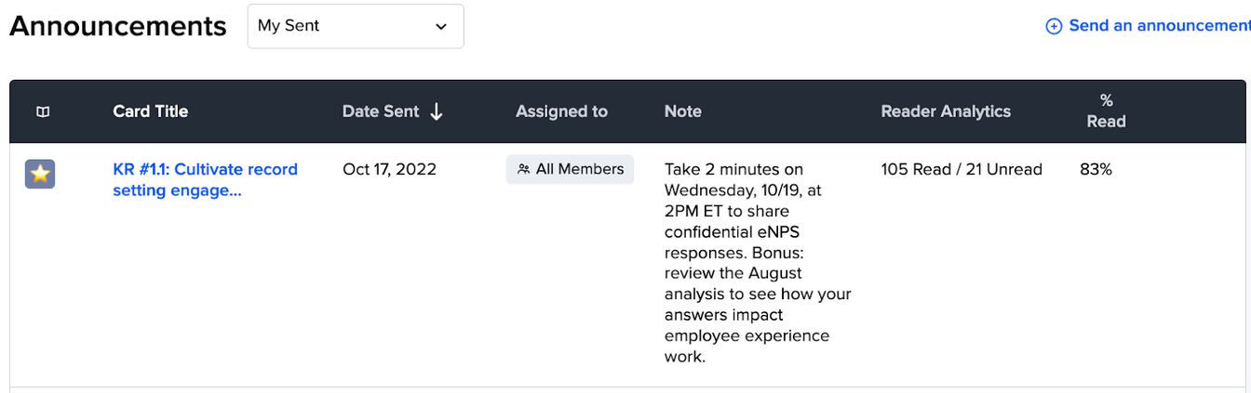Image resolution: width=1251 pixels, height=393 pixels.
Task: View the 105 Read / 21 Unread analytics
Action: (962, 169)
